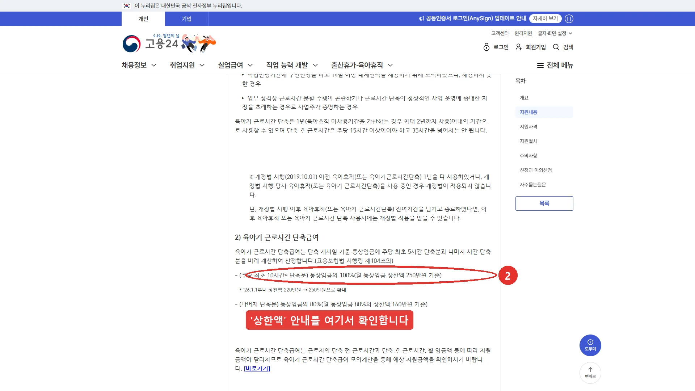Click the youth day character illustration

198,43
